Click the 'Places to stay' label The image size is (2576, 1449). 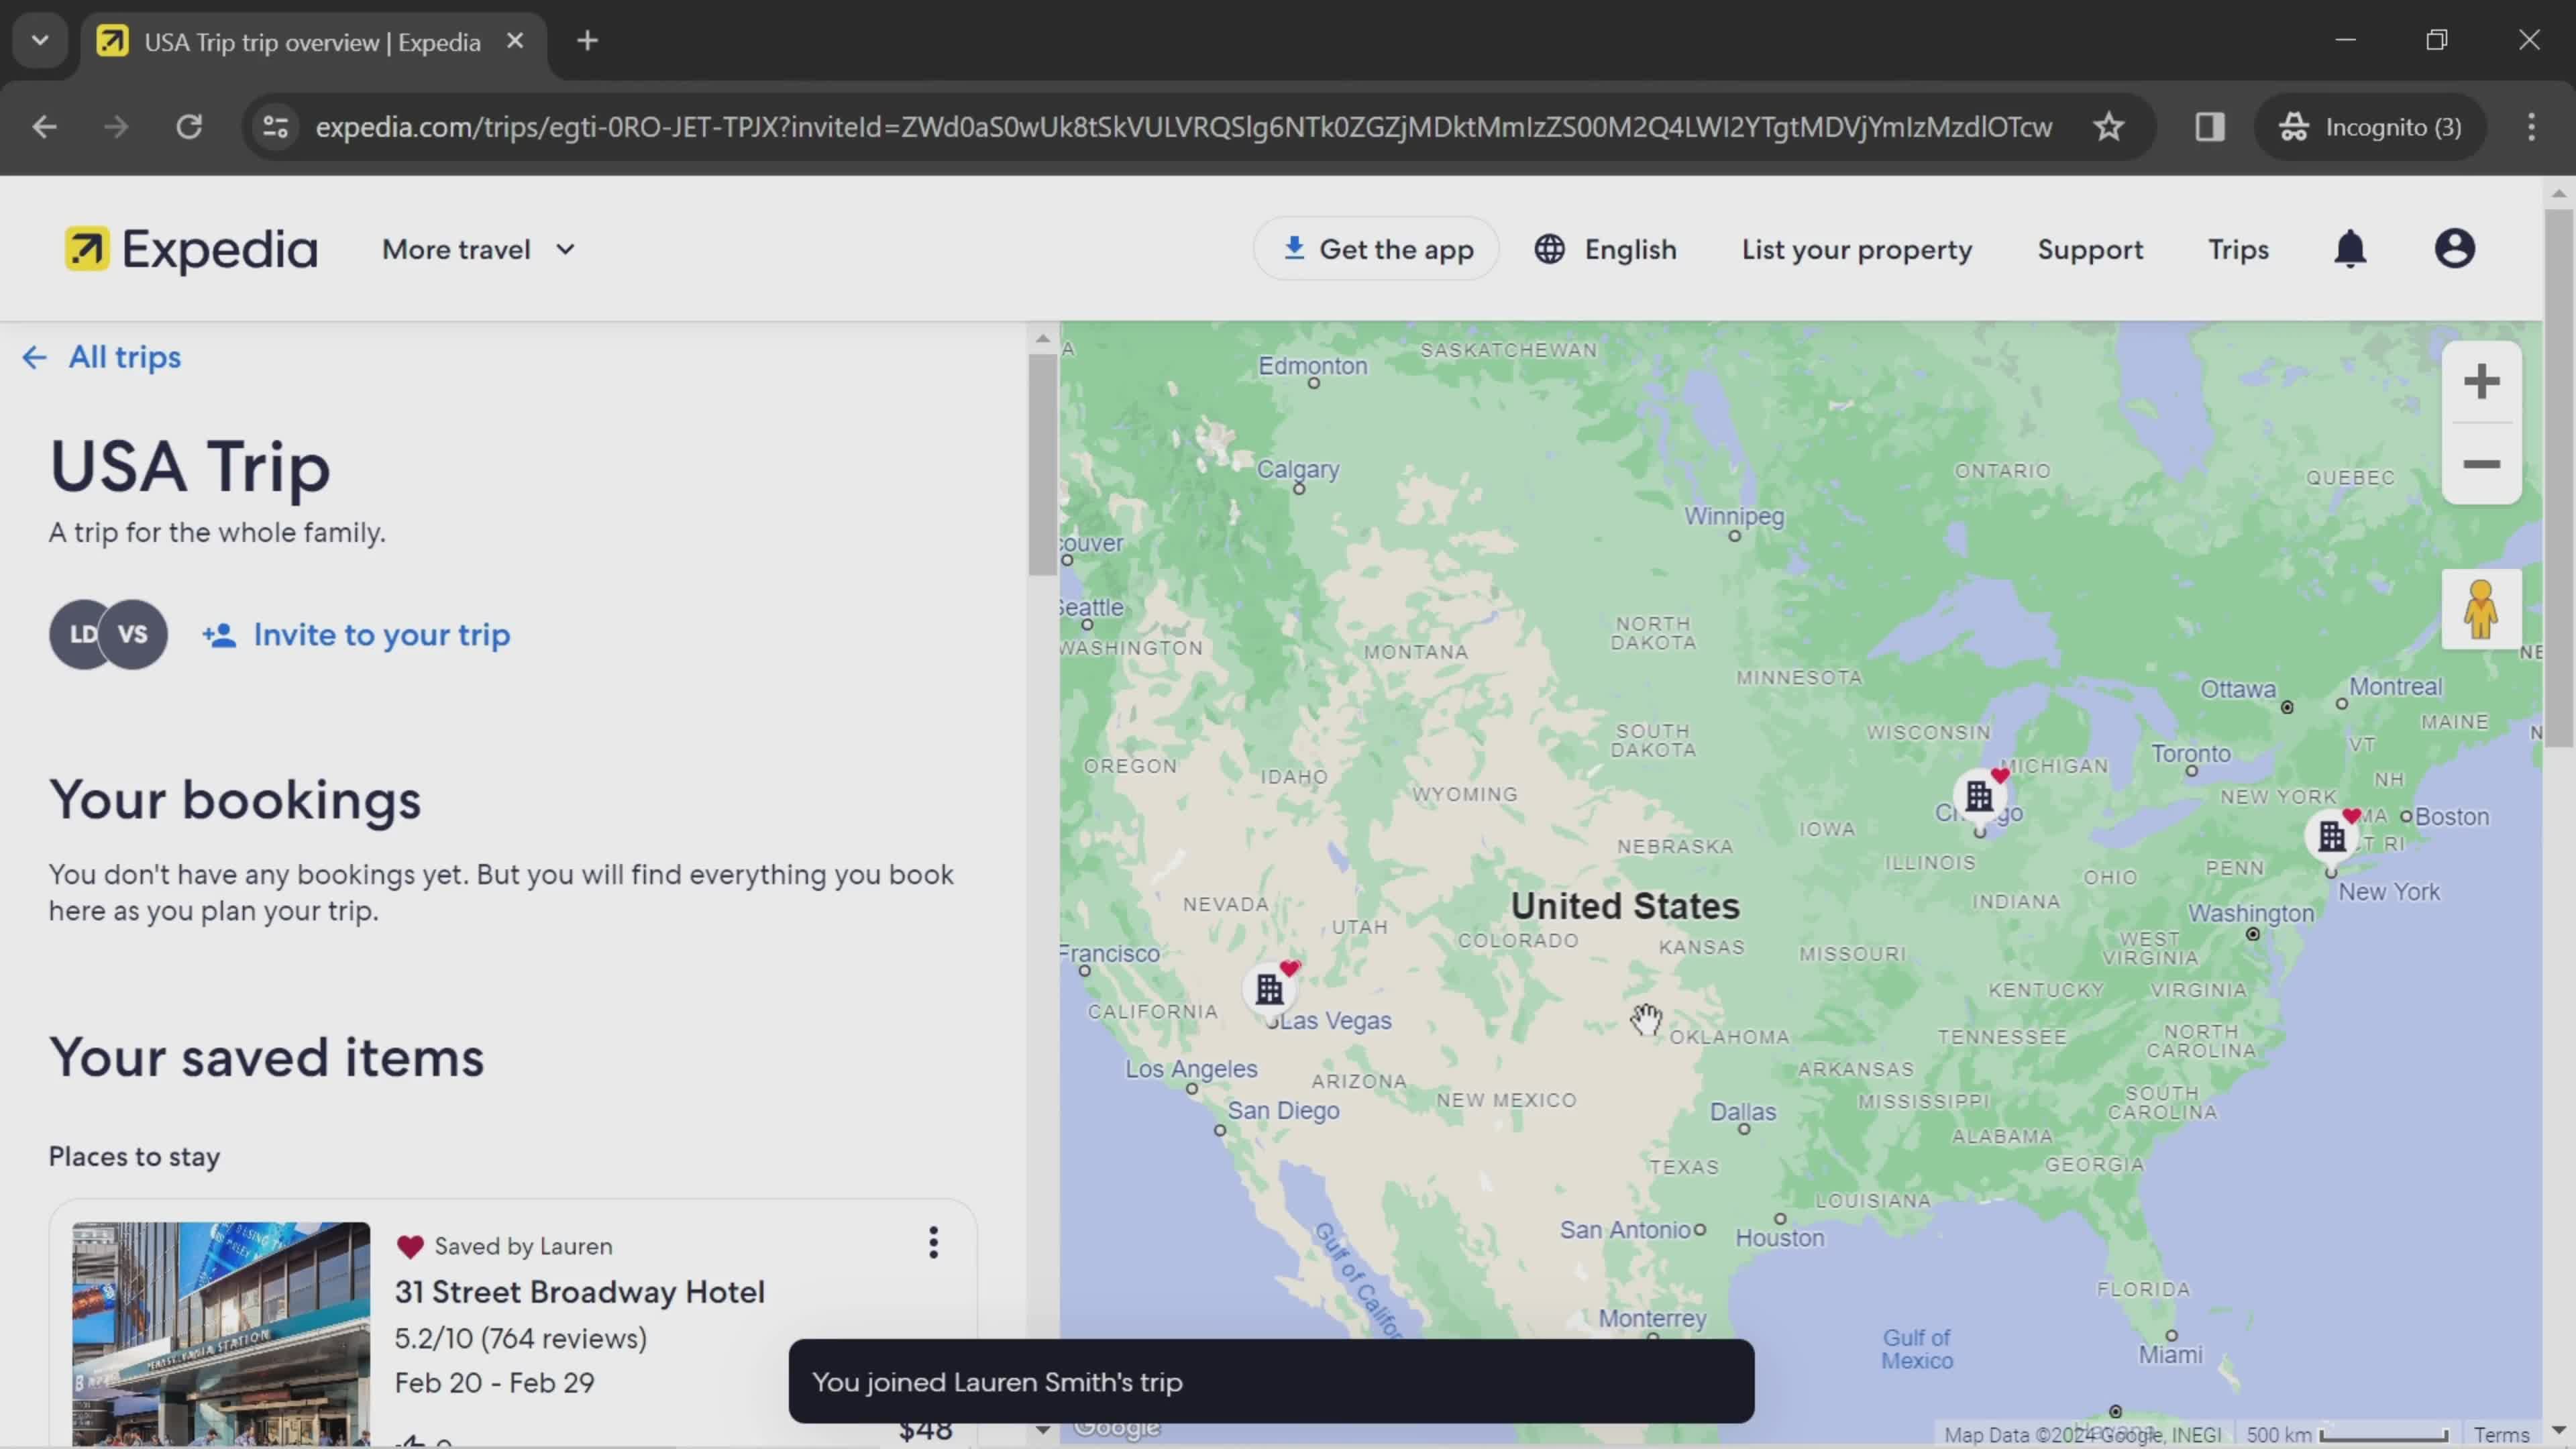point(134,1156)
